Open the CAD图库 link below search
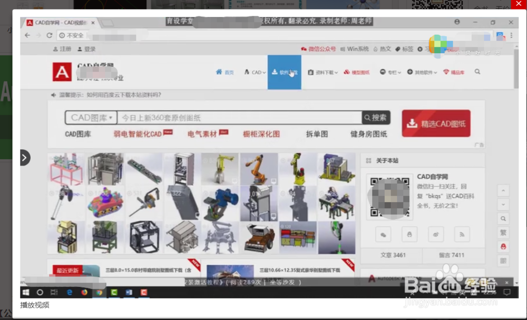527x320 pixels. coord(78,134)
